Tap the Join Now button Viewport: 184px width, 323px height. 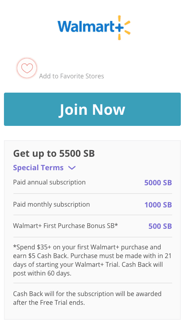coord(92,109)
